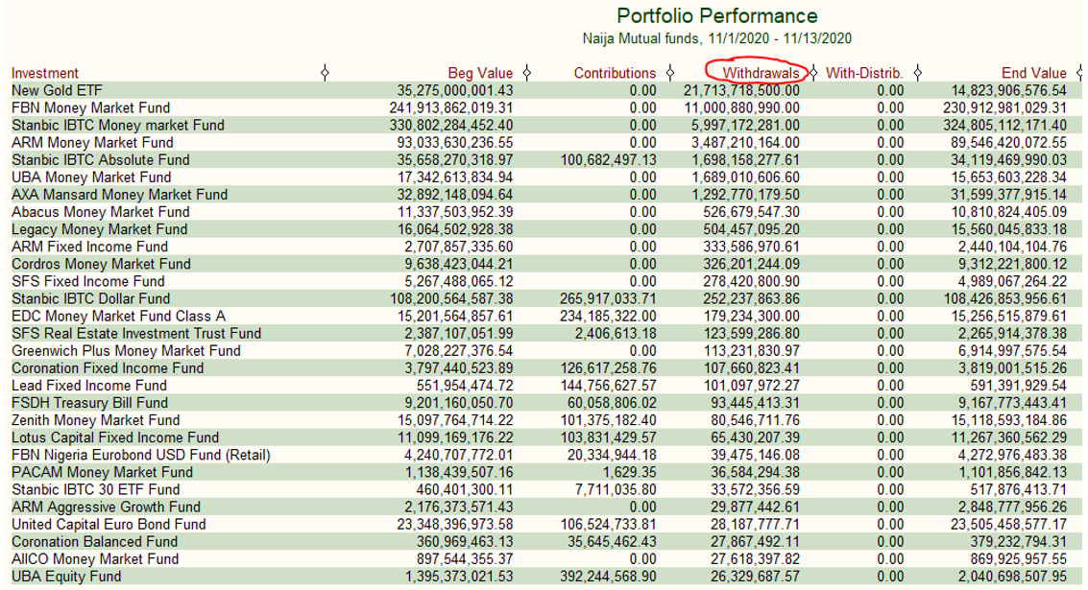The width and height of the screenshot is (1088, 590).
Task: Select Lotus Capital Fixed Income Fund
Action: point(546,437)
